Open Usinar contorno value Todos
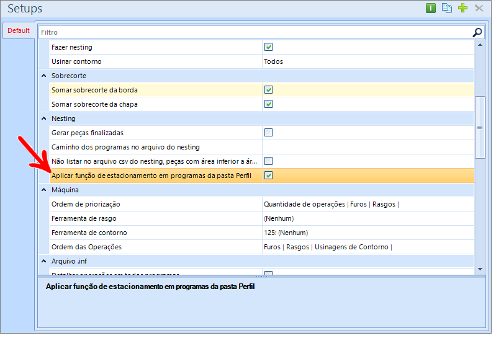Image resolution: width=496 pixels, height=338 pixels. pos(366,61)
